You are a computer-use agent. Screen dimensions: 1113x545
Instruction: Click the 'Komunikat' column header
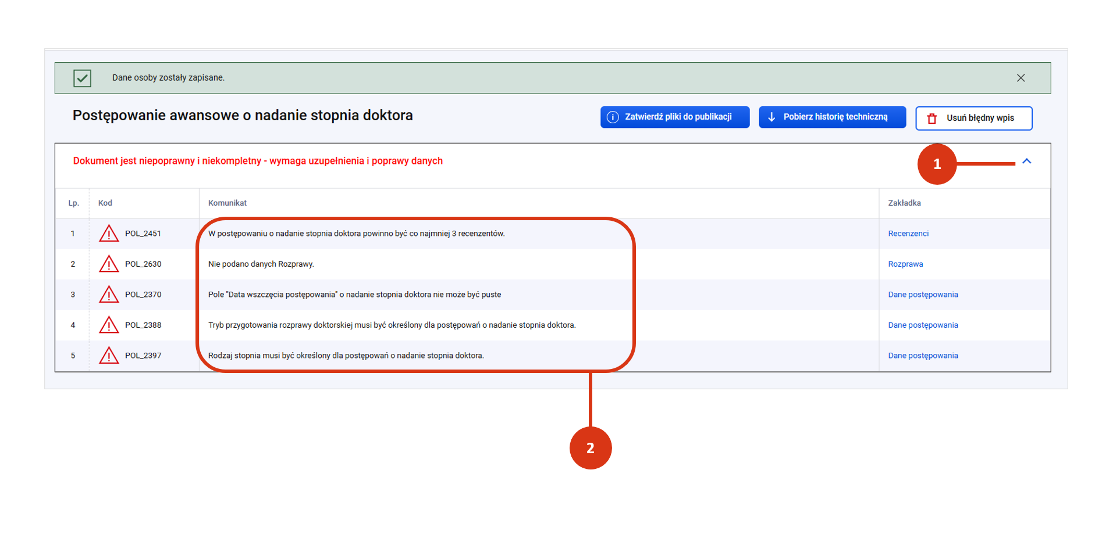coord(227,203)
